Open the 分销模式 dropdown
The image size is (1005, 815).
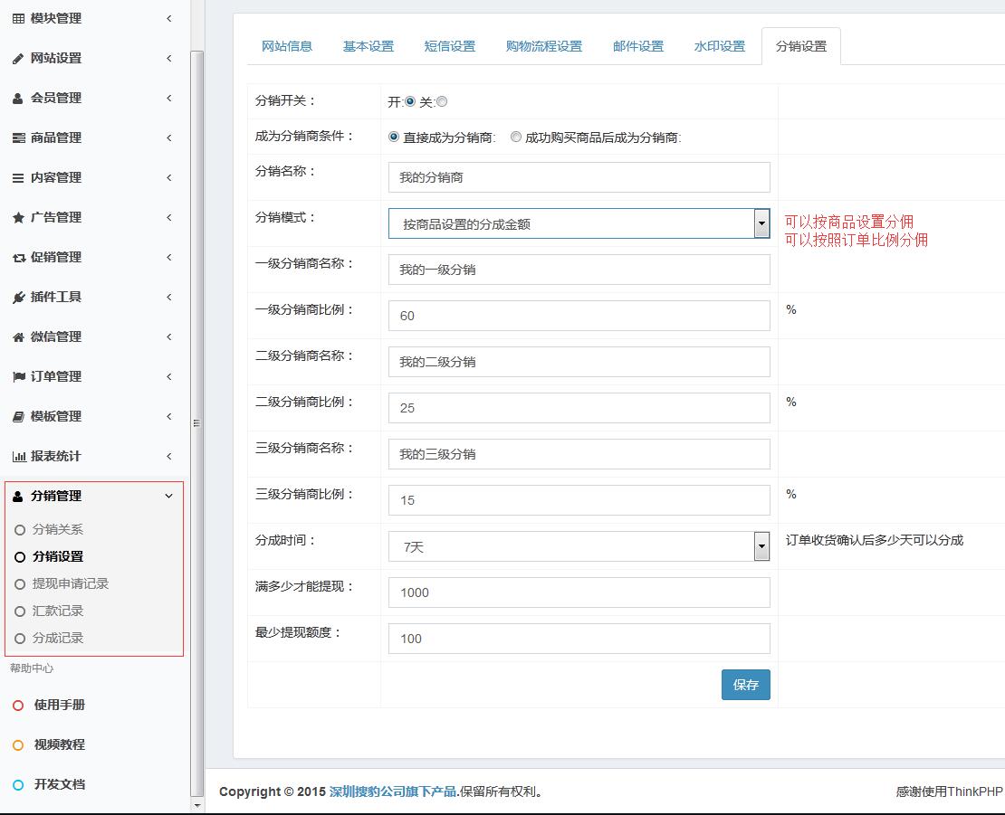(579, 223)
